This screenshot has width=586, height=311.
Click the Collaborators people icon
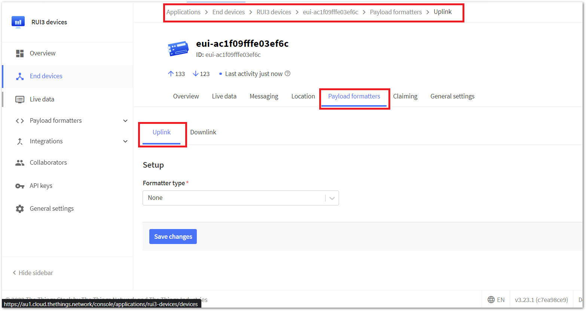(x=20, y=163)
